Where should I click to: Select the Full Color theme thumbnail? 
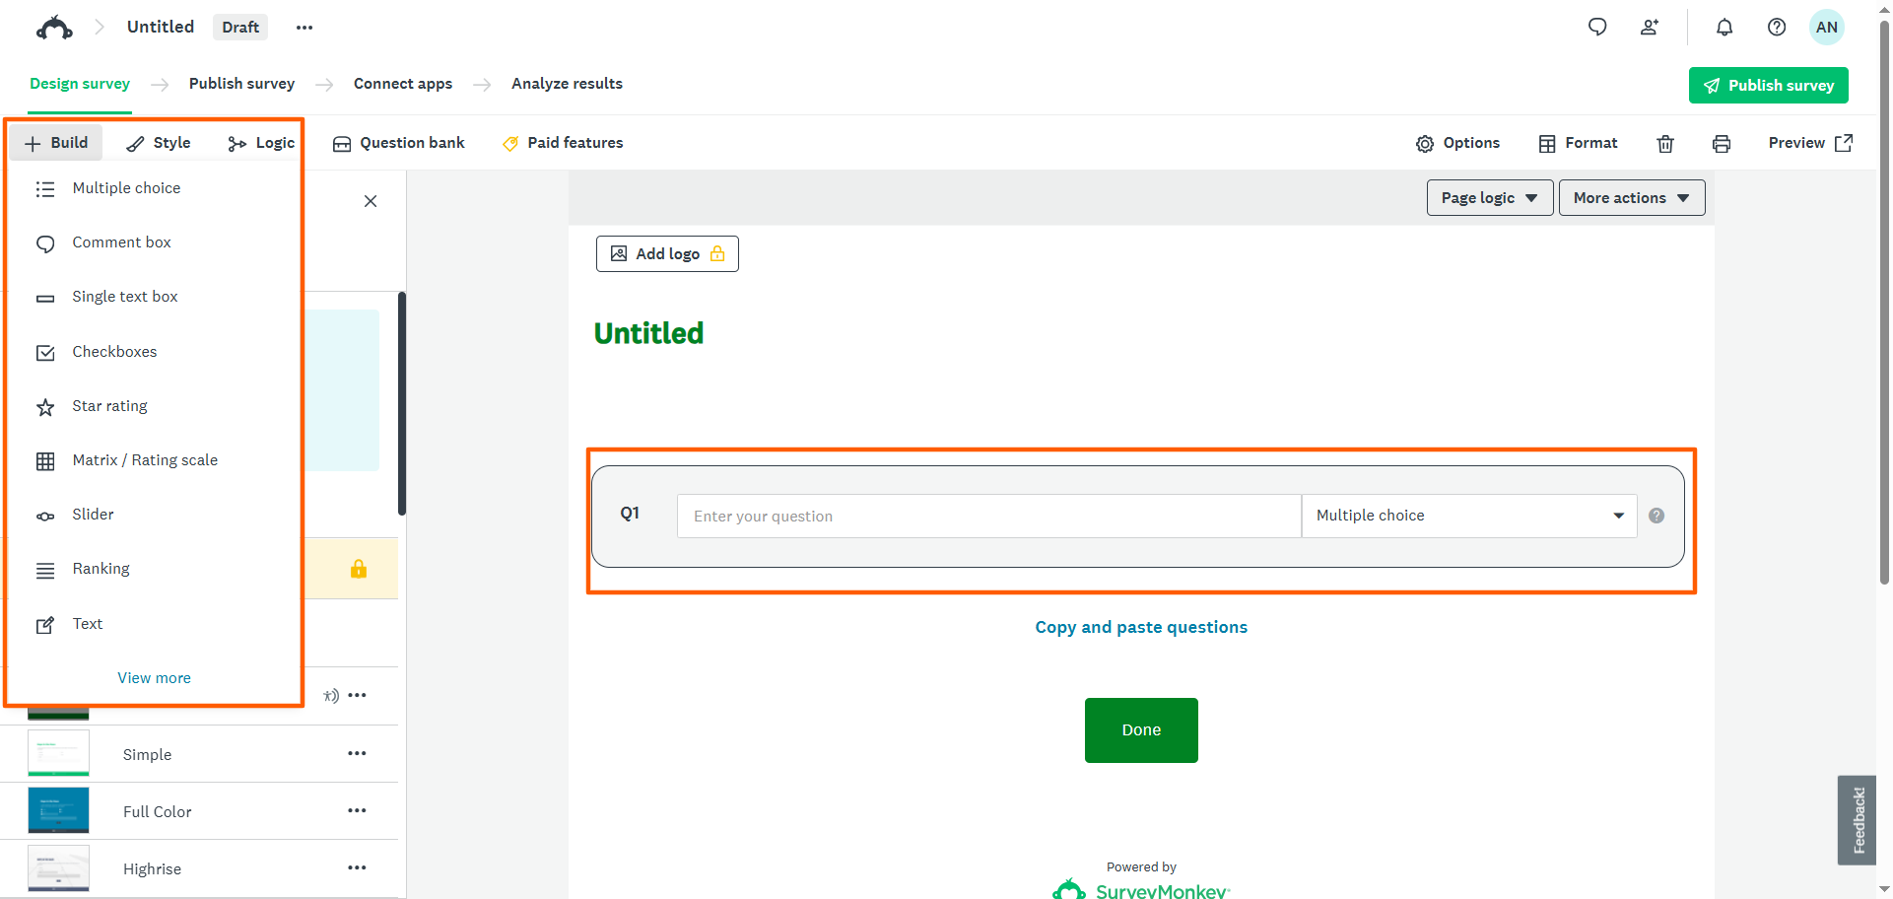(x=58, y=810)
